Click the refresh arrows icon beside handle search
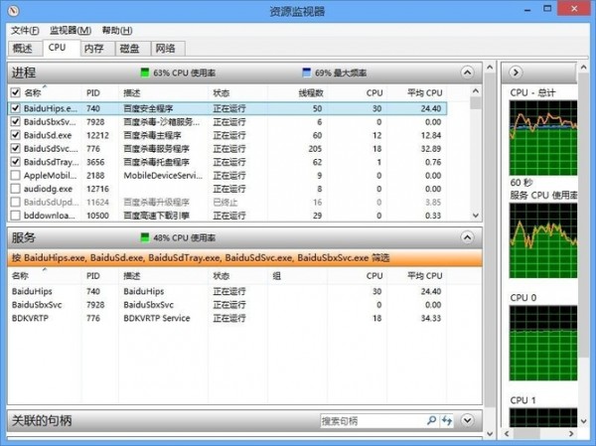Viewport: 596px width, 446px height. [x=447, y=420]
